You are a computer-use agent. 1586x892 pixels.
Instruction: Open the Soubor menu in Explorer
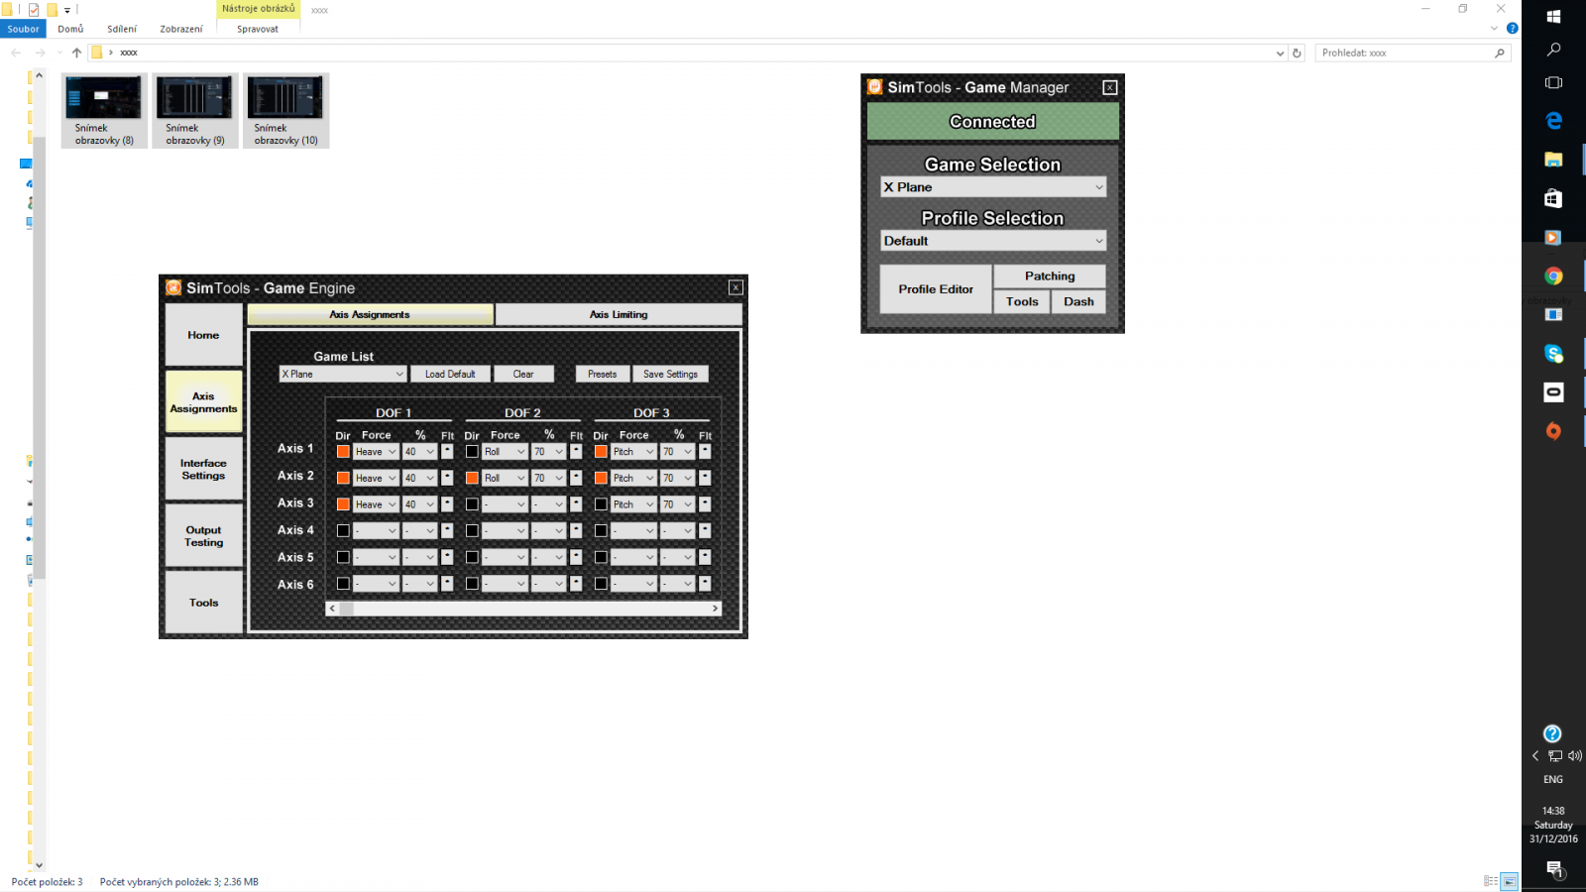23,29
